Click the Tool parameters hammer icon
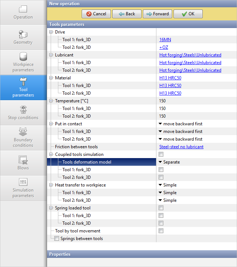 click(x=23, y=82)
